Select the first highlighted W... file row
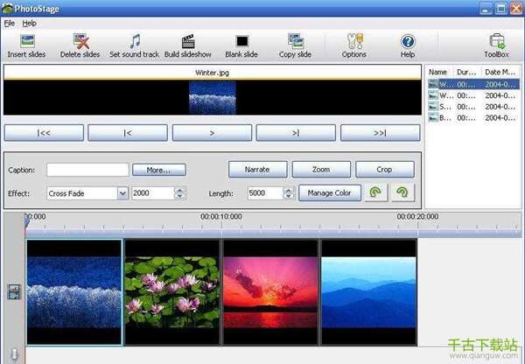The height and width of the screenshot is (364, 525). [473, 84]
